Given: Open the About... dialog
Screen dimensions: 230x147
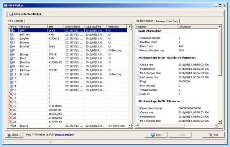Looking at the screenshot, I should coord(14,135).
